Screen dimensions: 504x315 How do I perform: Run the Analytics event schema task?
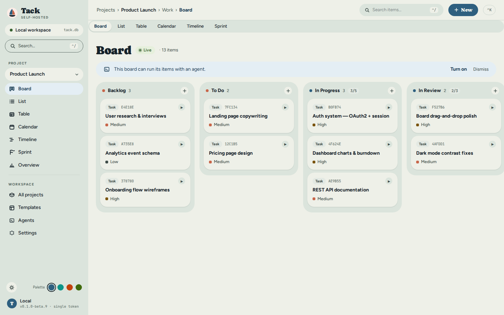182,144
